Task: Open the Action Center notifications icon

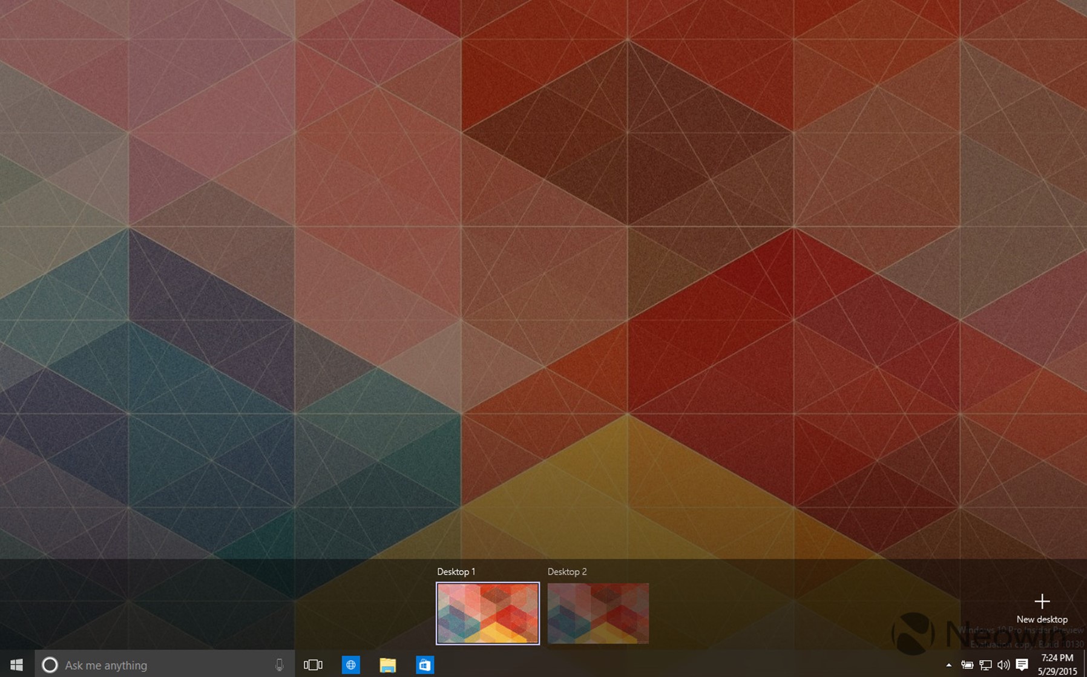Action: pyautogui.click(x=1022, y=665)
